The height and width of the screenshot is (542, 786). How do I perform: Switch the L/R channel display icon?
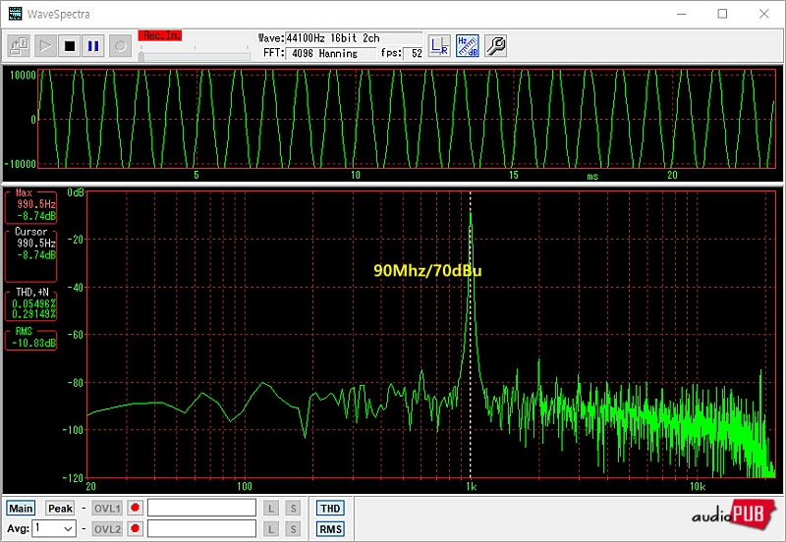[x=439, y=45]
